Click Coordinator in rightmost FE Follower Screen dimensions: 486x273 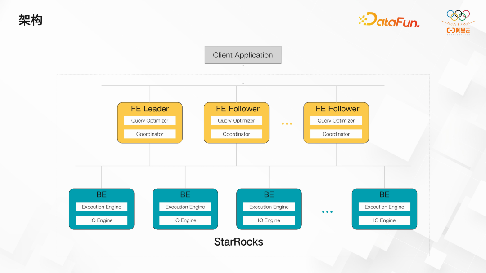pyautogui.click(x=336, y=134)
